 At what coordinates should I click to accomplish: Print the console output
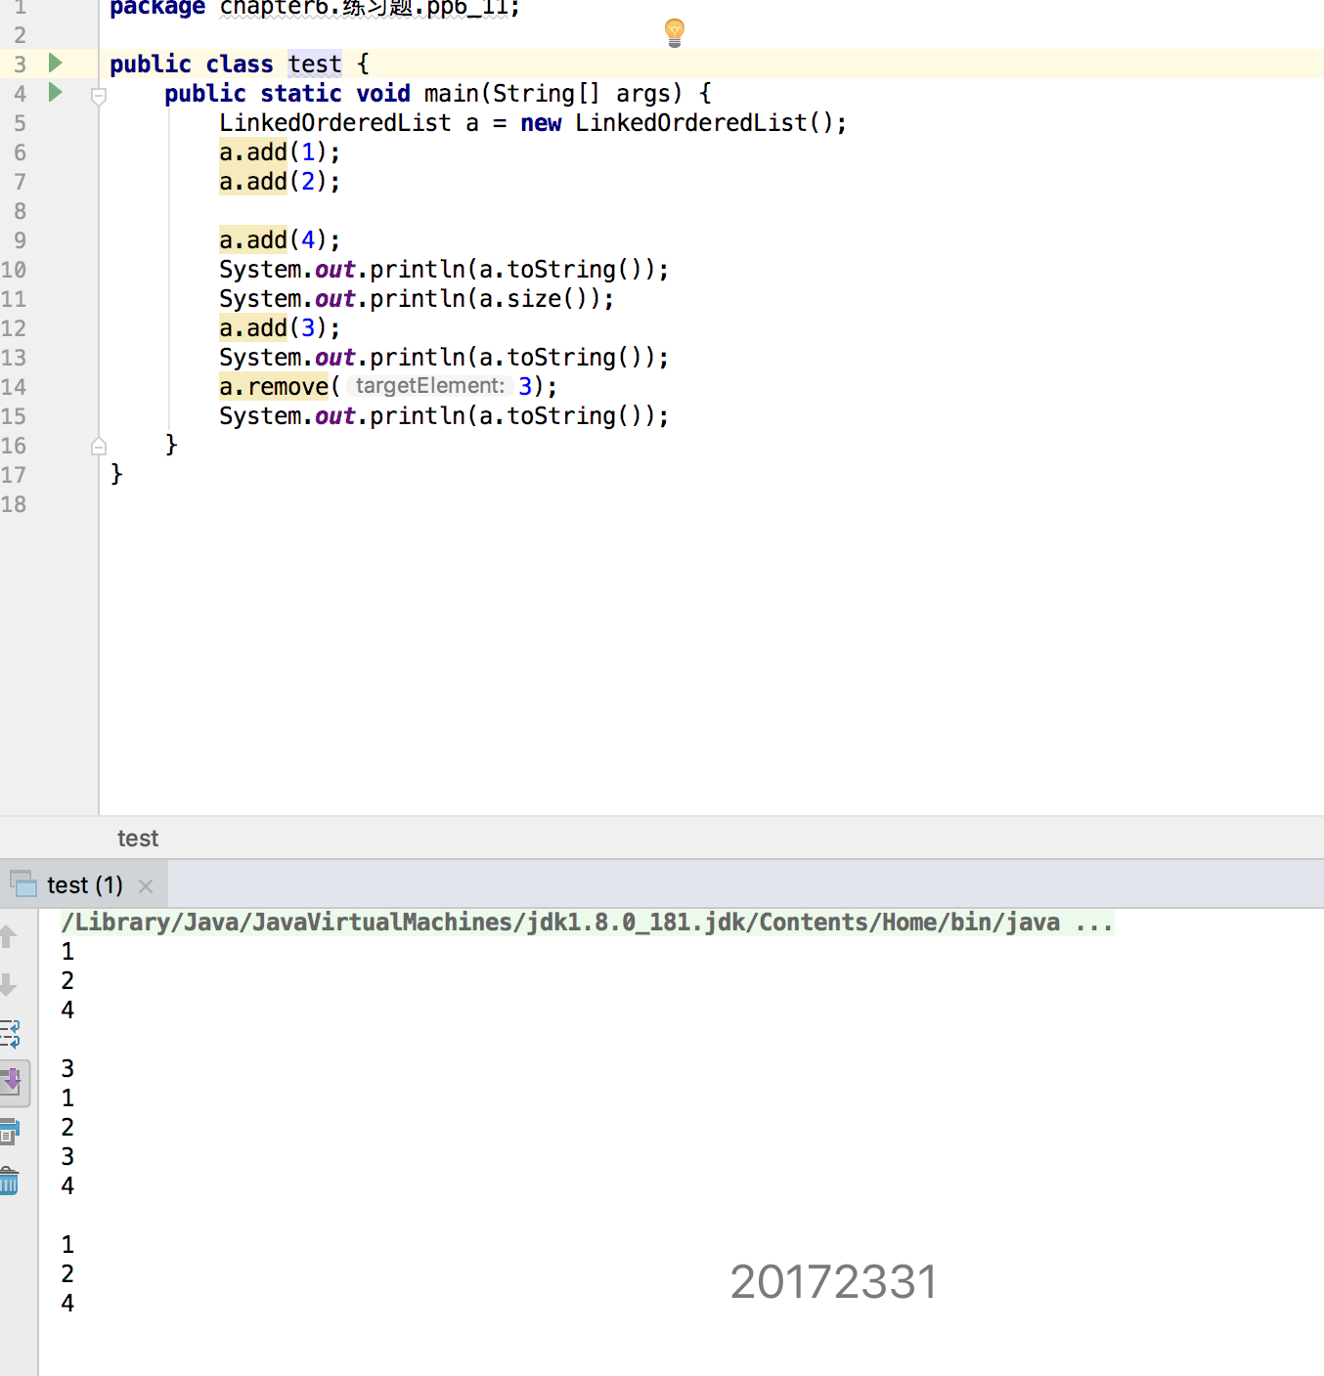[x=10, y=1132]
